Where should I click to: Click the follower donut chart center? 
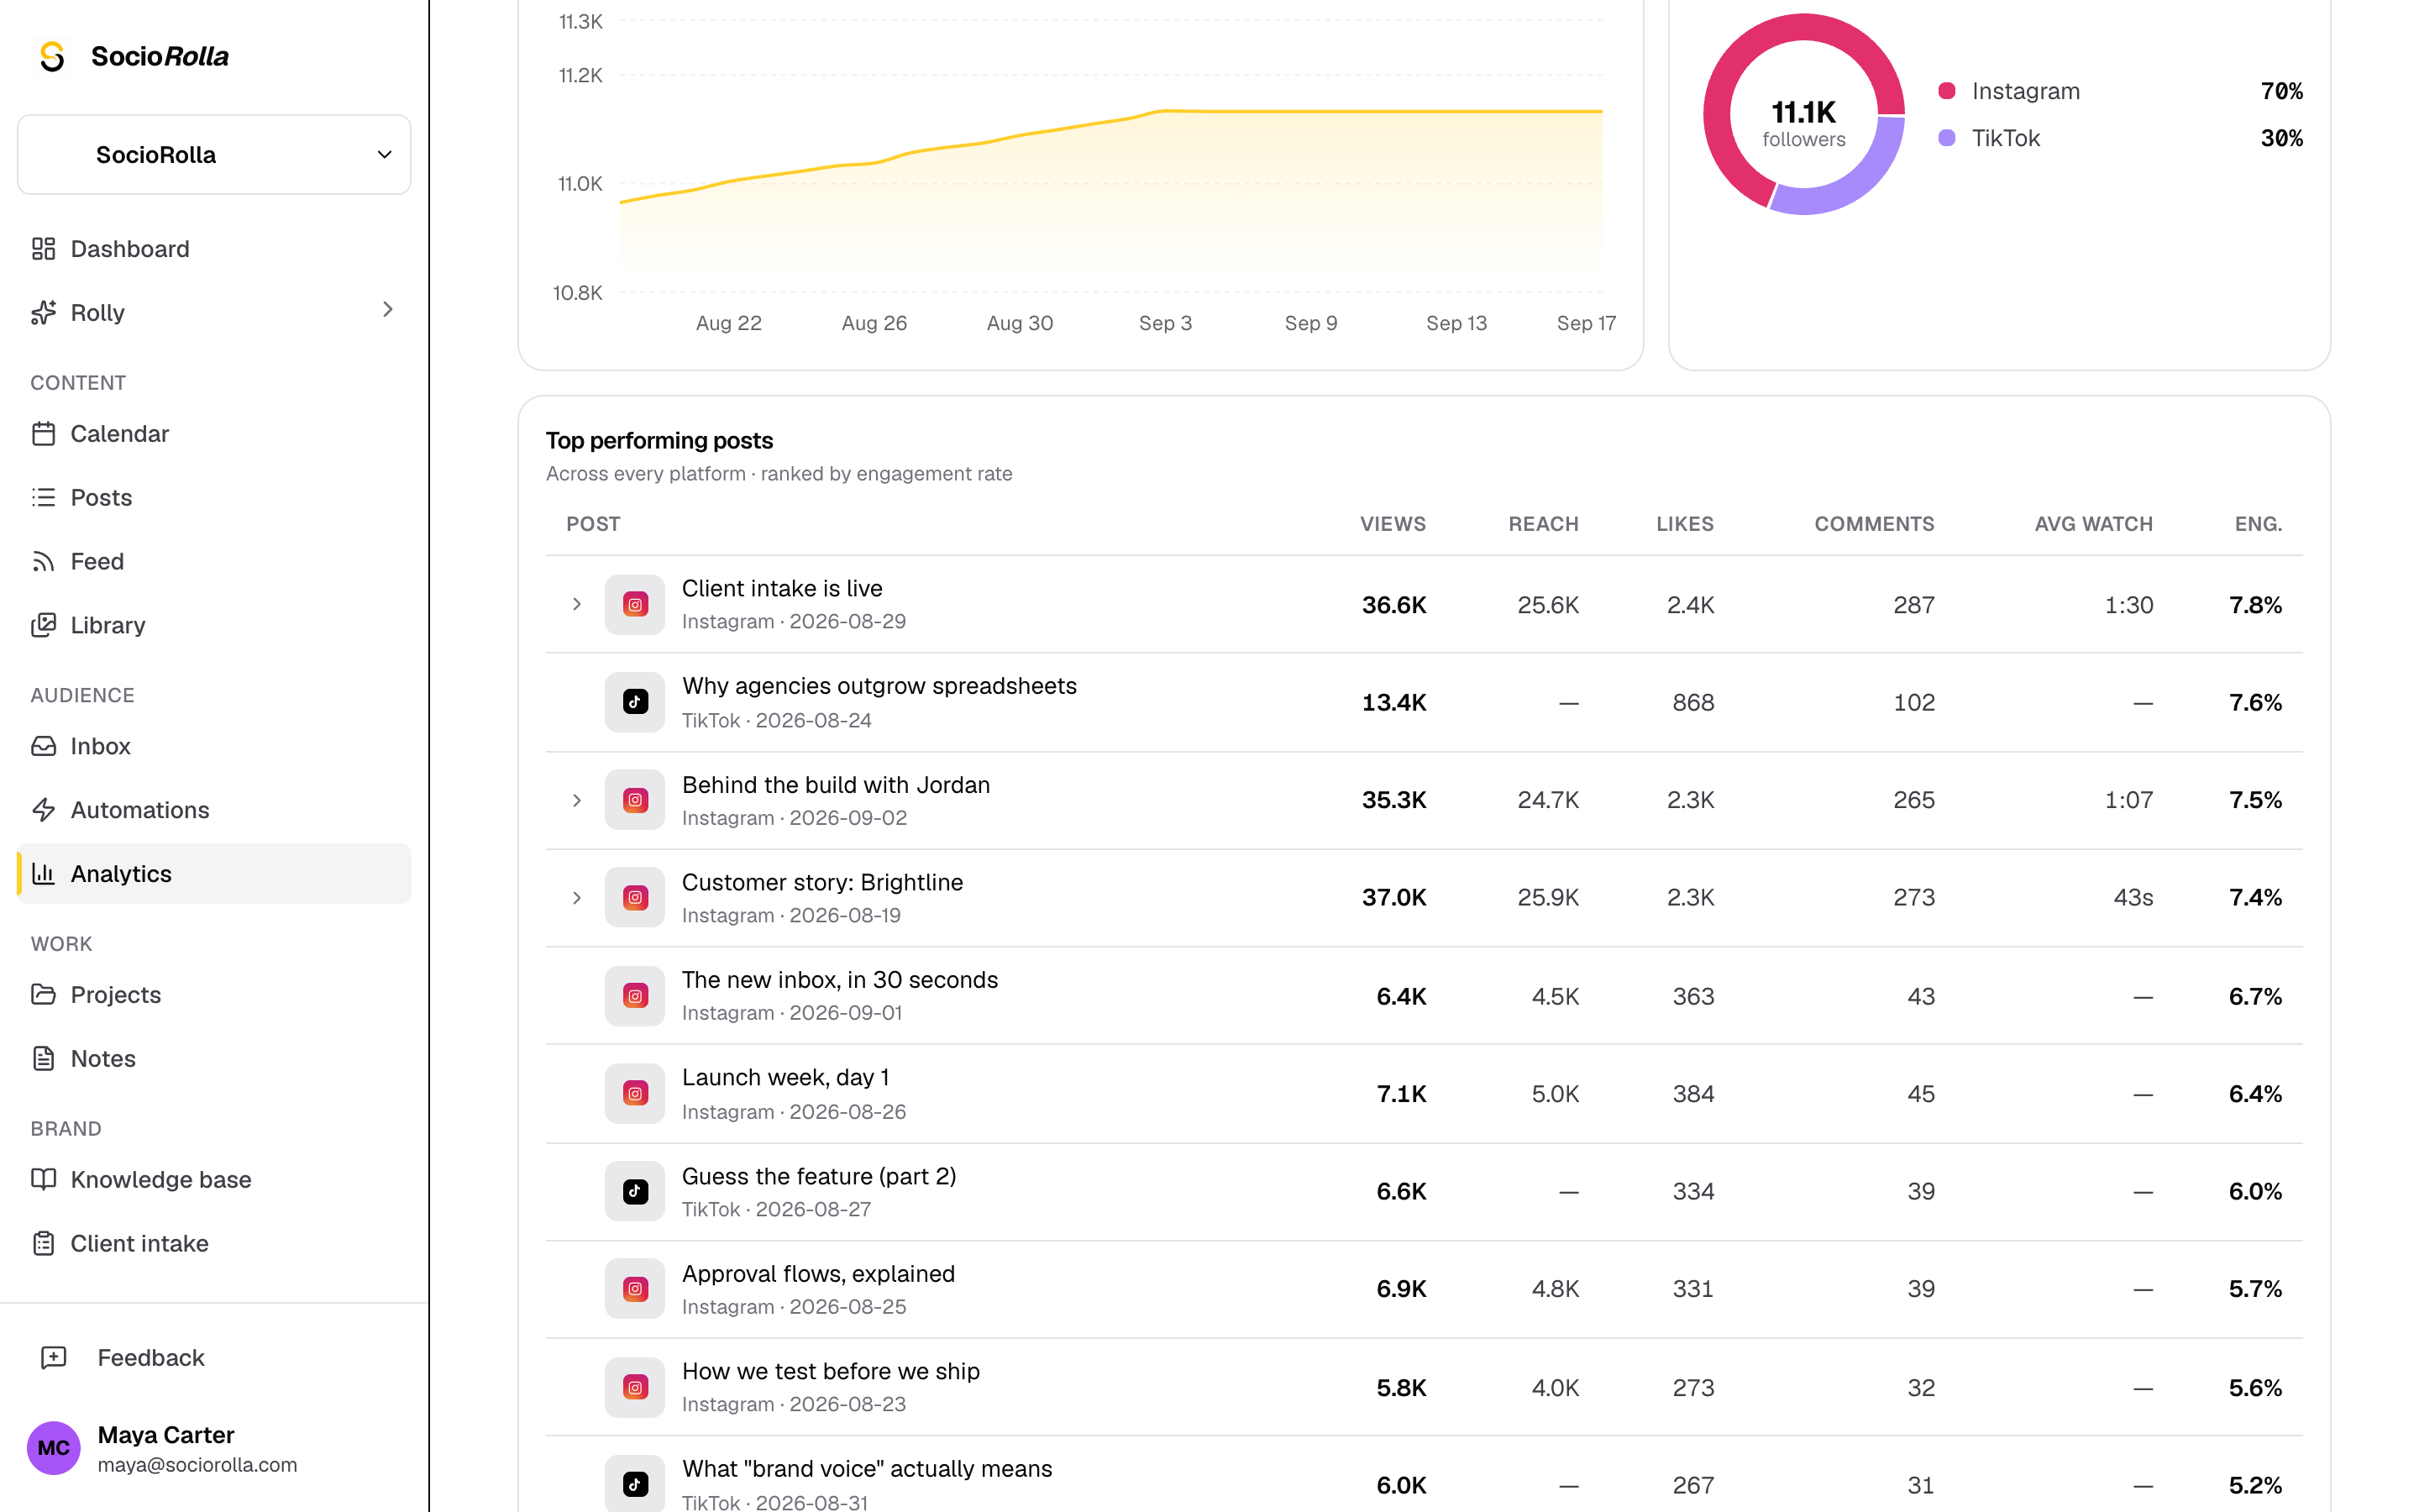tap(1803, 123)
